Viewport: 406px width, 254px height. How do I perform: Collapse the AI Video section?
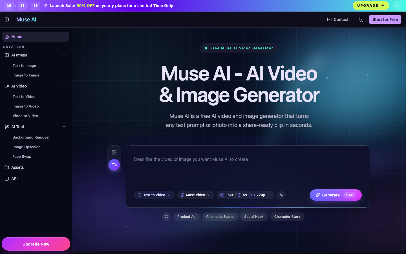[x=64, y=86]
